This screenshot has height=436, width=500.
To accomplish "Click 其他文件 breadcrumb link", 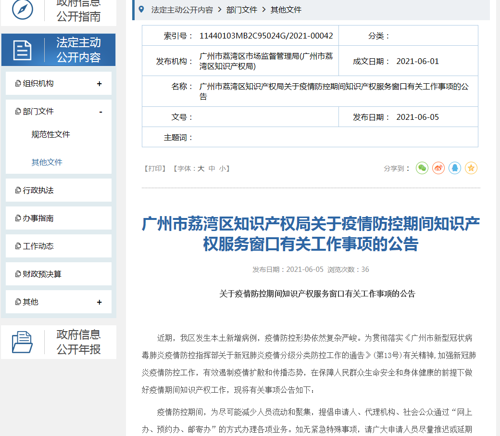I will [x=286, y=10].
